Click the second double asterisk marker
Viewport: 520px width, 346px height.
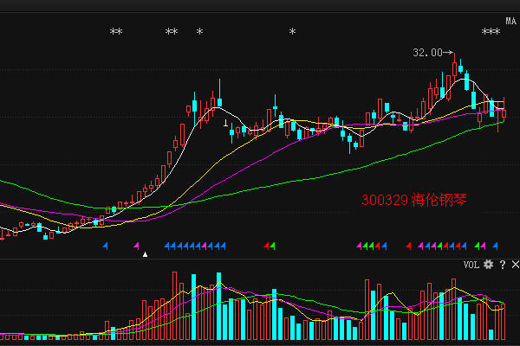pos(172,33)
